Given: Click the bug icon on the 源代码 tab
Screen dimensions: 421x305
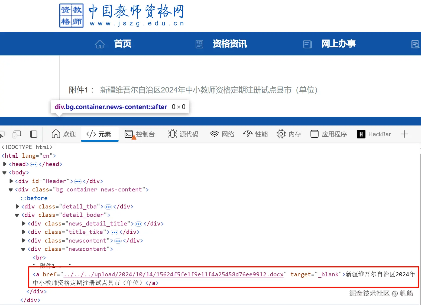Looking at the screenshot, I should click(173, 134).
